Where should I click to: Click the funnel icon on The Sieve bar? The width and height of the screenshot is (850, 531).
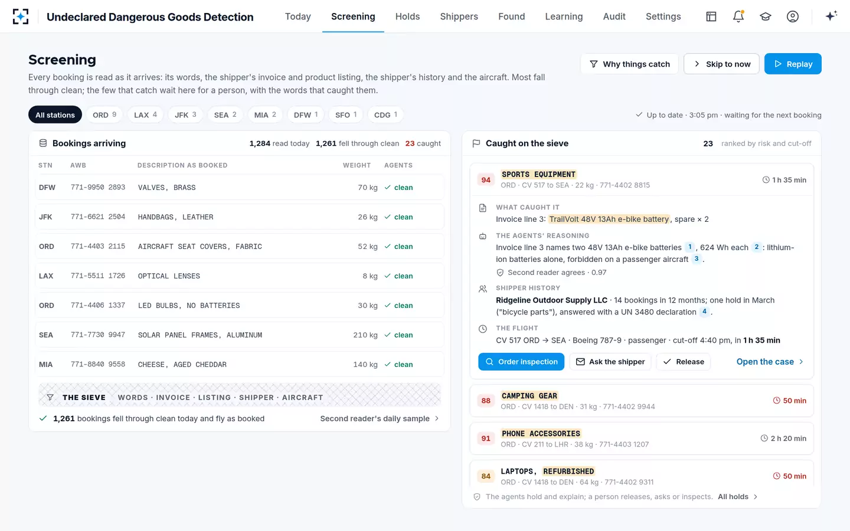pos(50,398)
